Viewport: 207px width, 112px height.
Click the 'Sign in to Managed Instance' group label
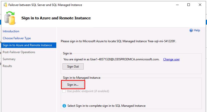[82, 78]
